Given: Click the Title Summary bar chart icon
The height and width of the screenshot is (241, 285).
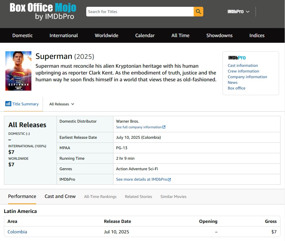Looking at the screenshot, I should (x=8, y=104).
